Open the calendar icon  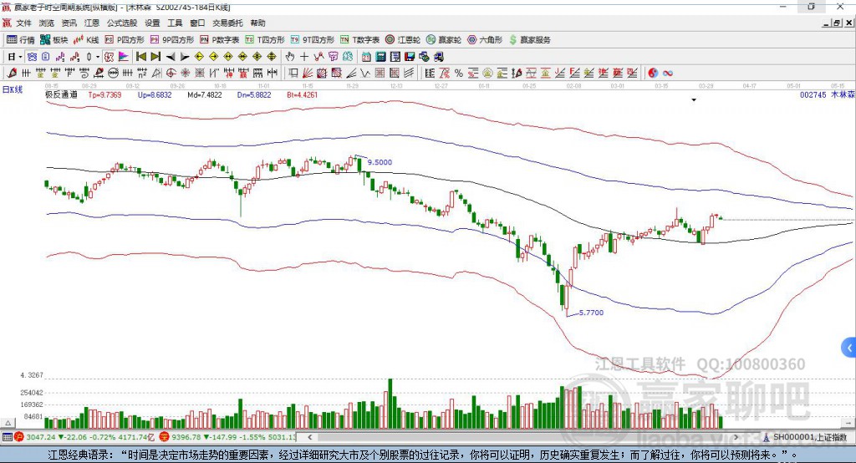[366, 57]
